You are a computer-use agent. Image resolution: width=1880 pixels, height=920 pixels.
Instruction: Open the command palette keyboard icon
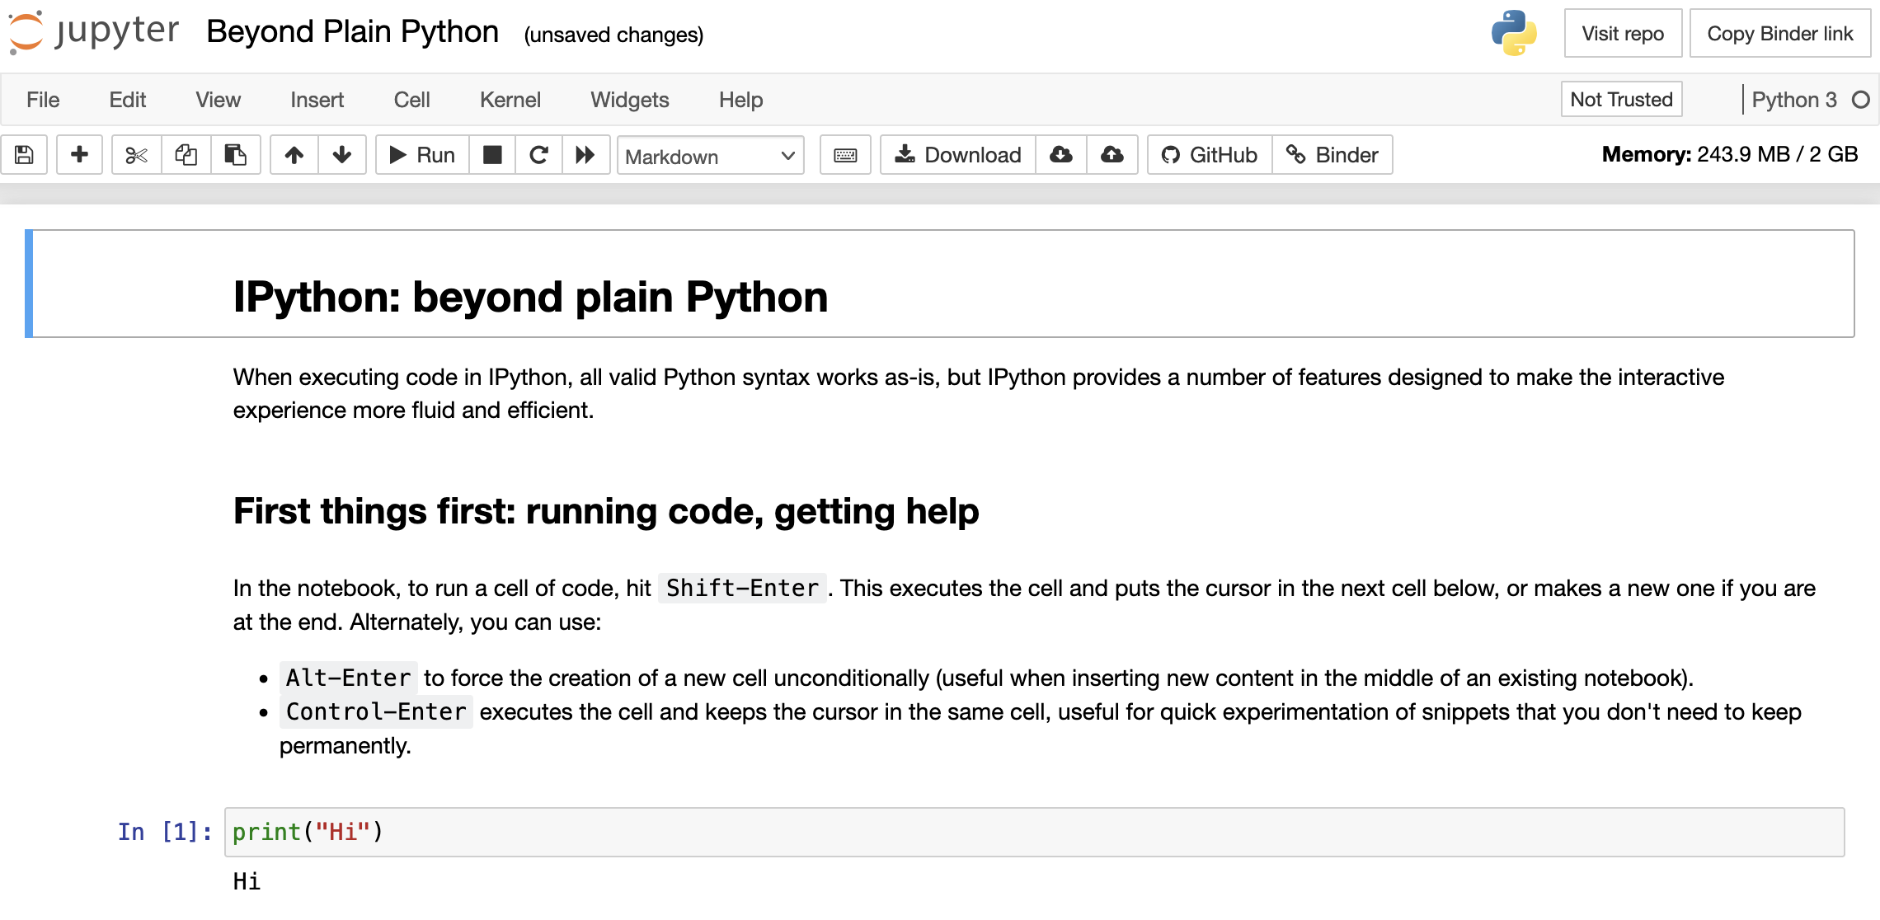coord(845,155)
